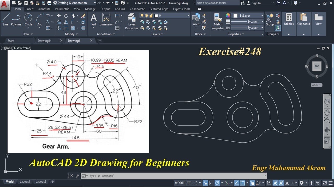Toggle object snap in status bar
Image resolution: width=334 pixels, height=187 pixels.
243,183
